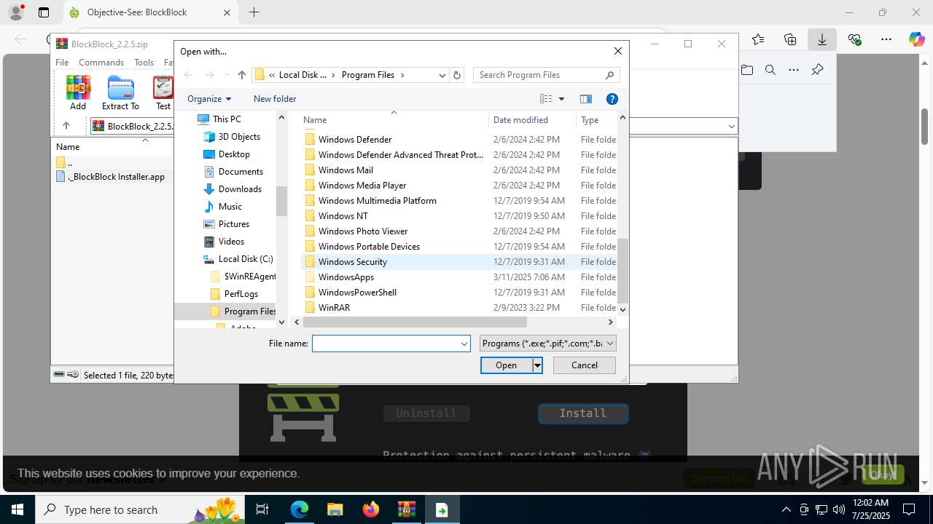The height and width of the screenshot is (524, 933).
Task: Click the dialog up-folder arrow
Action: tap(242, 75)
